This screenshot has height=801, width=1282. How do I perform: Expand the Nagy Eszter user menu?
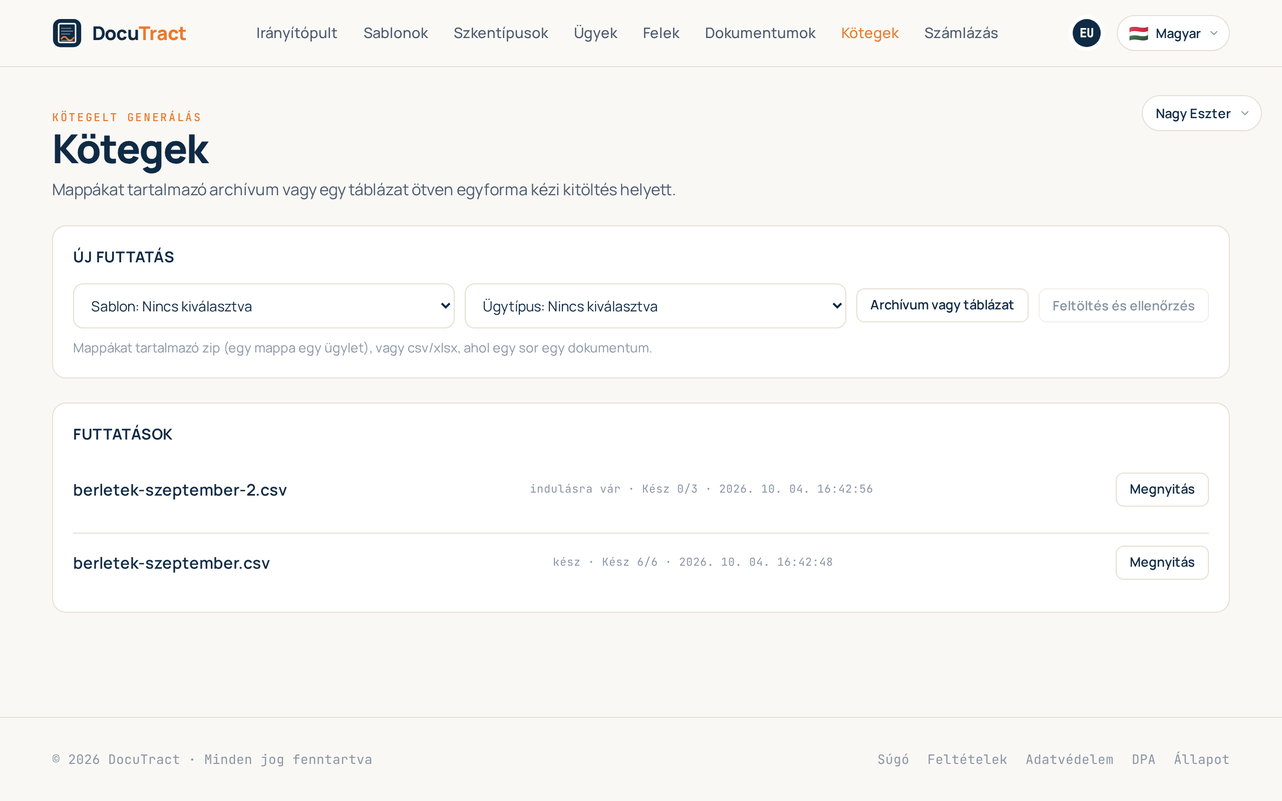coord(1201,113)
